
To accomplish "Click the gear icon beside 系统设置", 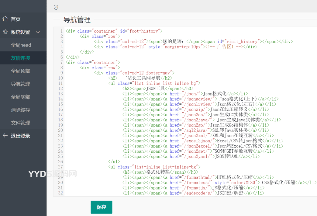I will (x=5, y=32).
